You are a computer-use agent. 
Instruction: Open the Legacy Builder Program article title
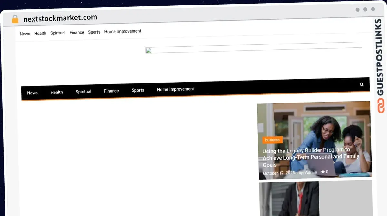[311, 157]
